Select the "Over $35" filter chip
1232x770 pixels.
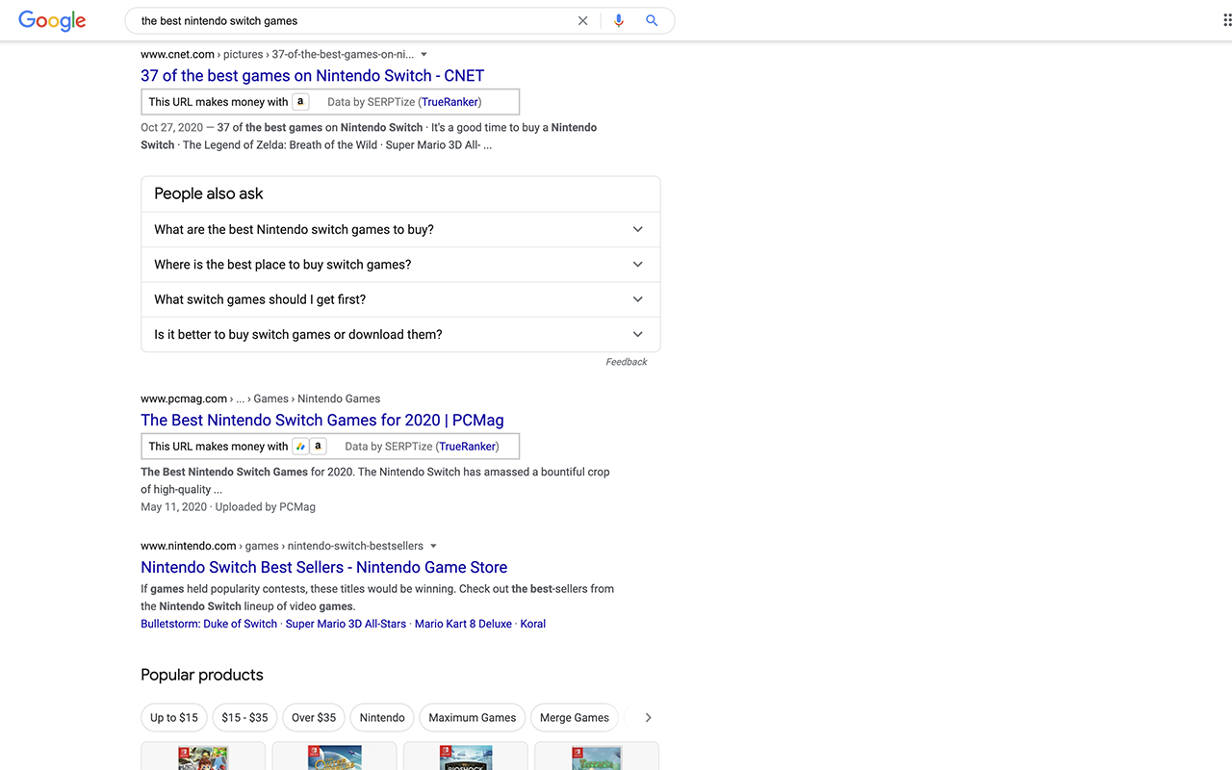pos(314,717)
